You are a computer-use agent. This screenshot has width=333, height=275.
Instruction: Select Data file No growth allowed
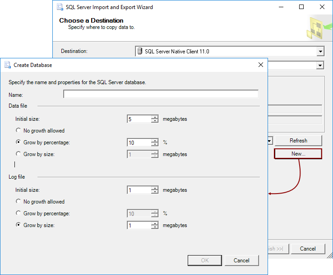pos(18,130)
